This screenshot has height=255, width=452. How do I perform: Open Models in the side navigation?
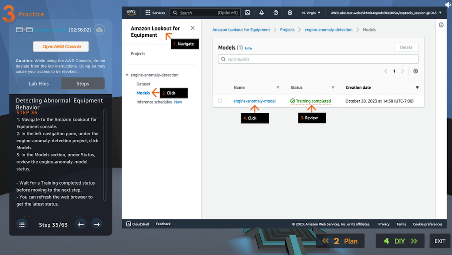pyautogui.click(x=143, y=93)
